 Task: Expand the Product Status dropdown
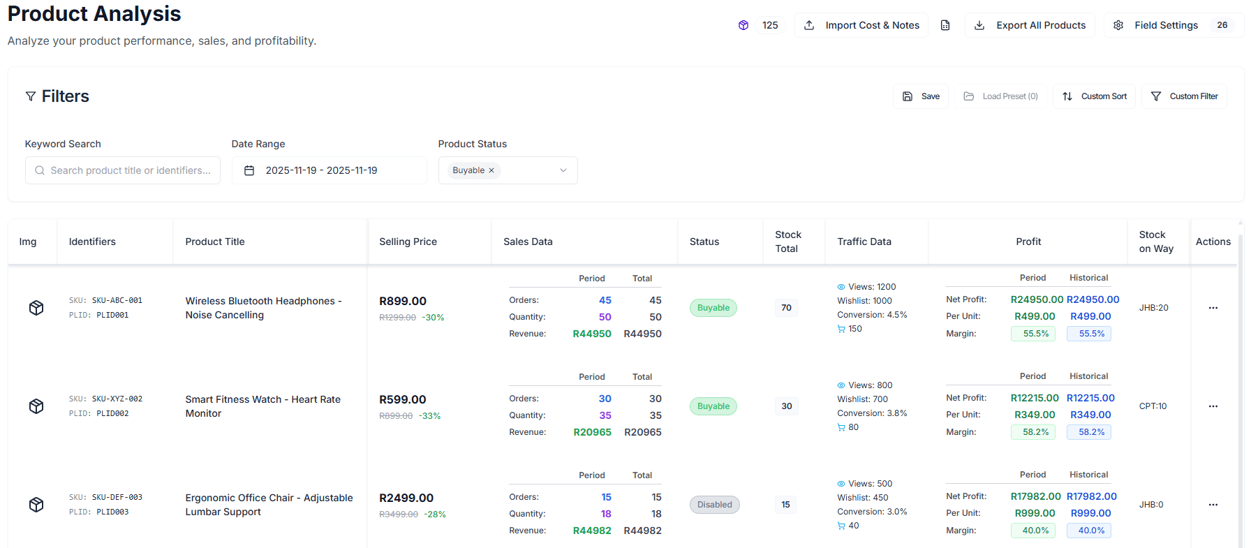pos(563,170)
